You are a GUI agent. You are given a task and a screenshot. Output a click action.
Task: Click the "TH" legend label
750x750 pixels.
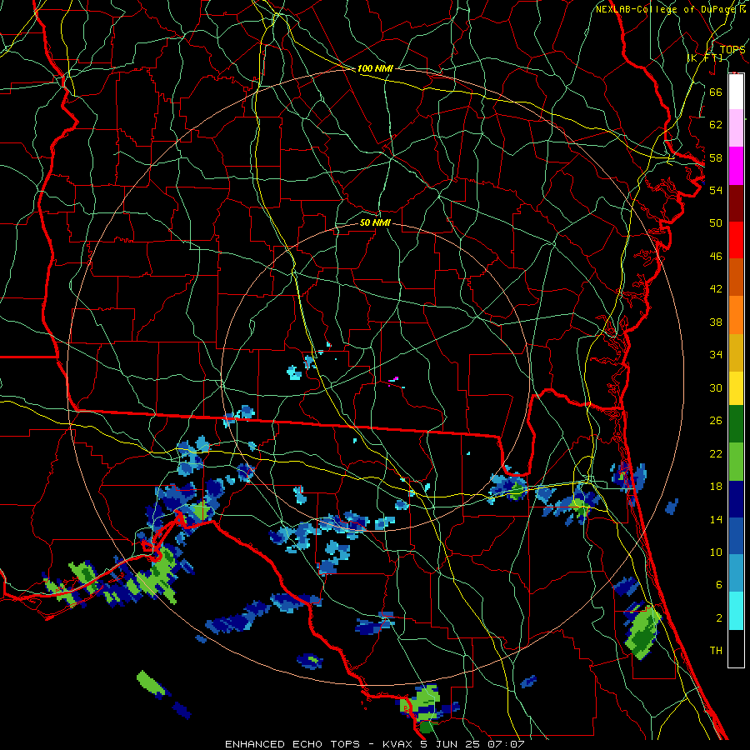coord(716,651)
